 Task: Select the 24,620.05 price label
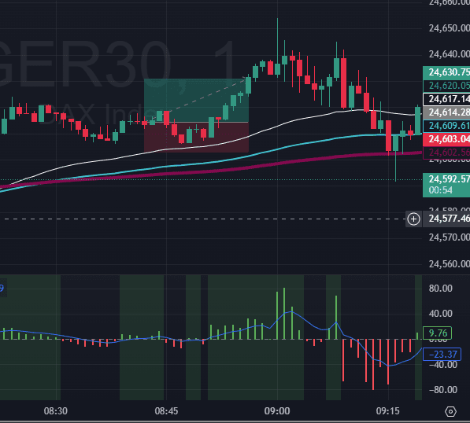coord(446,86)
